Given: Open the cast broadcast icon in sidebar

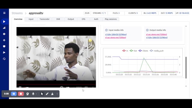Looking at the screenshot, I should (x=4, y=53).
